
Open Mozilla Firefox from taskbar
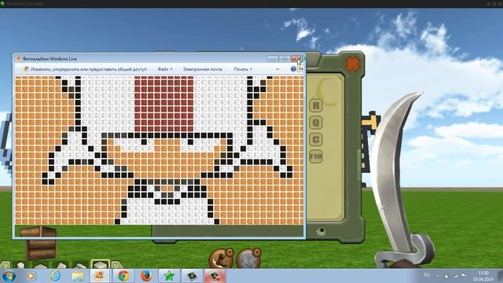146,276
